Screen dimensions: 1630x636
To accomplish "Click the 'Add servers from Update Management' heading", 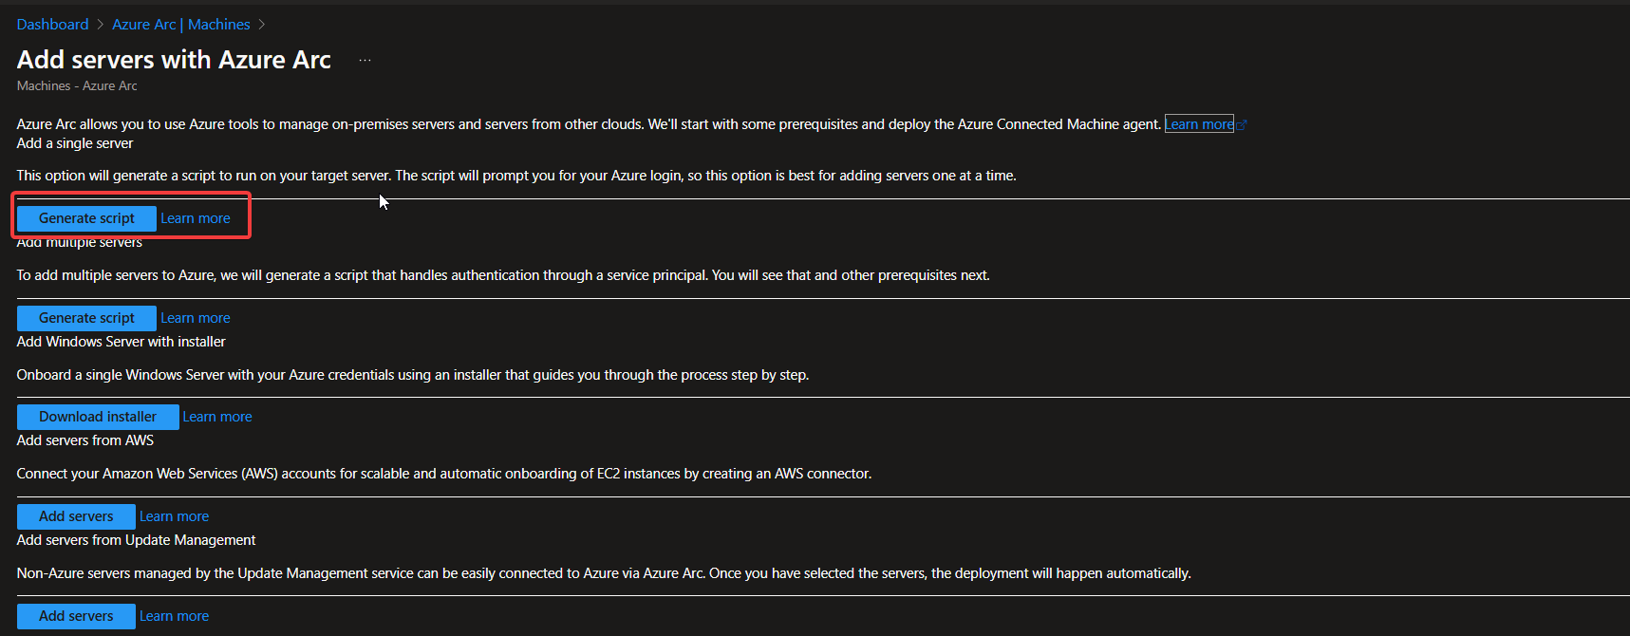I will (137, 540).
